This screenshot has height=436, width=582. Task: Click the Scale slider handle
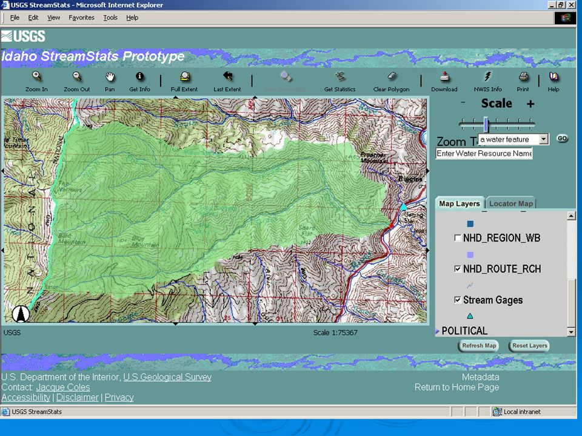pos(486,124)
